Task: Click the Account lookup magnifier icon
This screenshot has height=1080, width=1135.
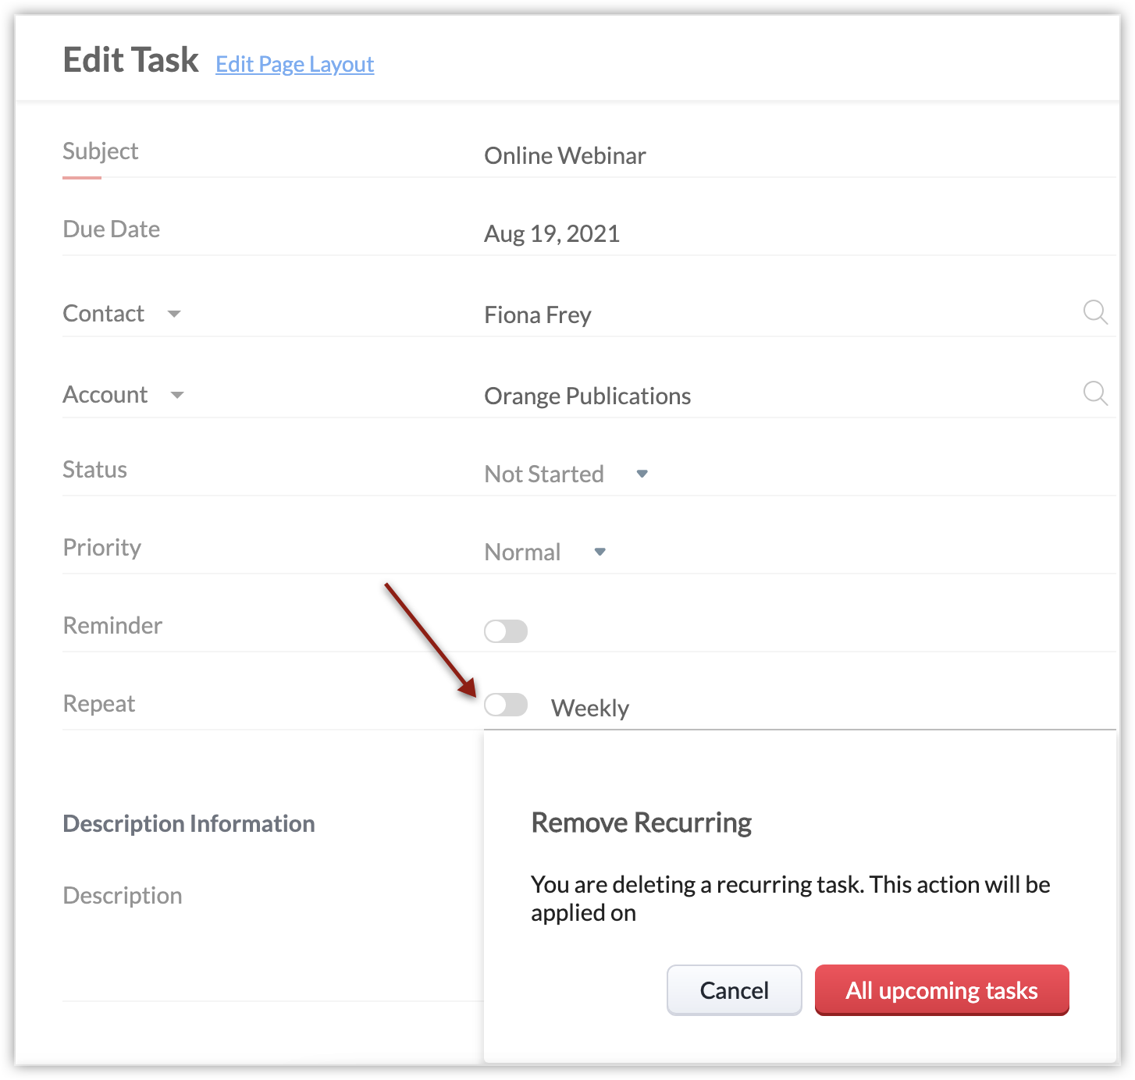Action: pyautogui.click(x=1095, y=393)
